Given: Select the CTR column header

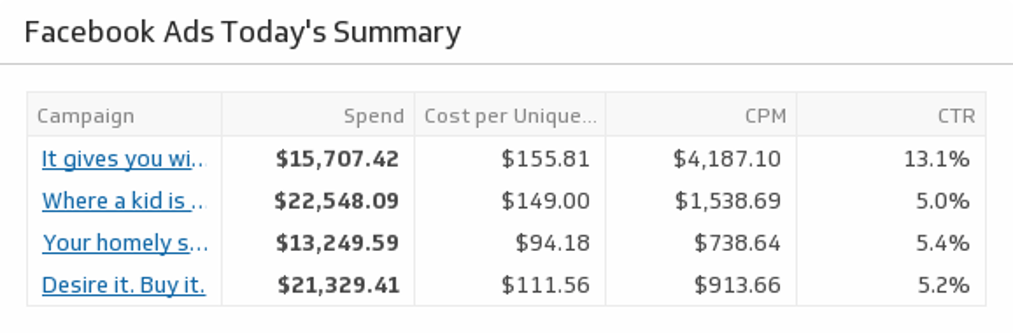Looking at the screenshot, I should coord(956,116).
